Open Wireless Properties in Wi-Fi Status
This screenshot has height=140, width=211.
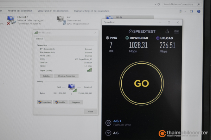[66, 76]
